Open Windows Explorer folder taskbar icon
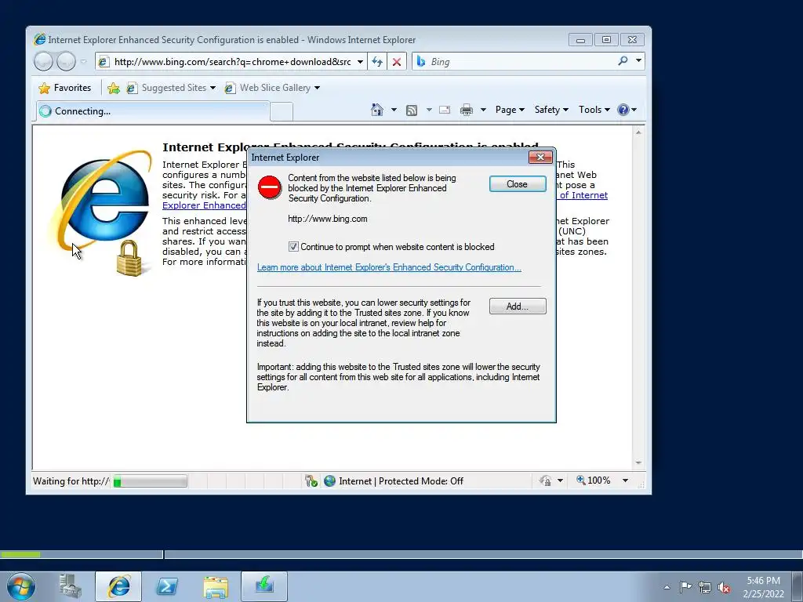Screen dimensions: 803x602 [x=216, y=586]
